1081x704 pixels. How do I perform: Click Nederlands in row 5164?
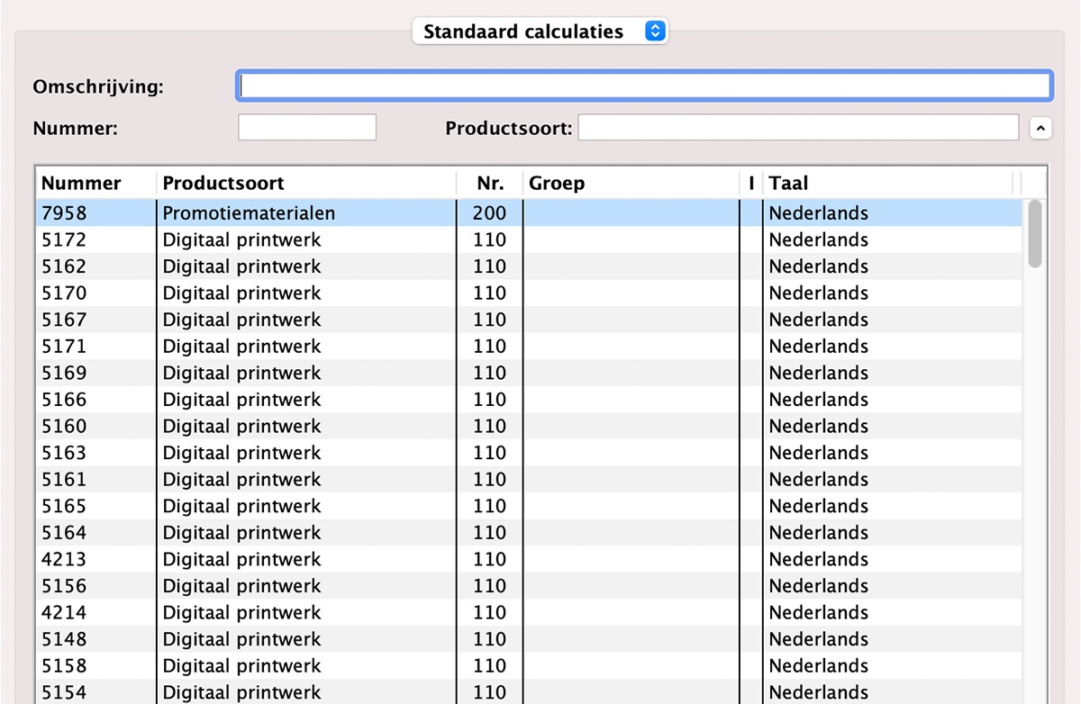point(819,533)
